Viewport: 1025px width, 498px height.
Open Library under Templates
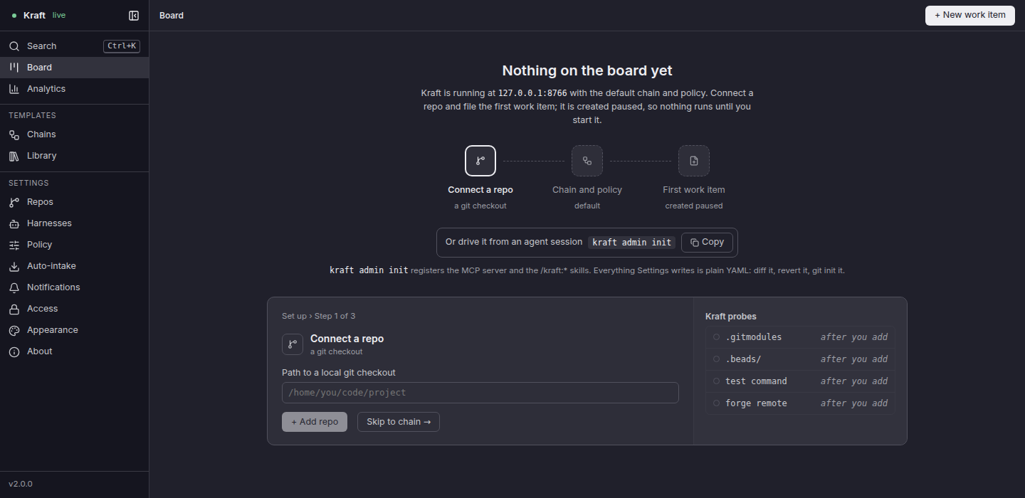coord(74,156)
